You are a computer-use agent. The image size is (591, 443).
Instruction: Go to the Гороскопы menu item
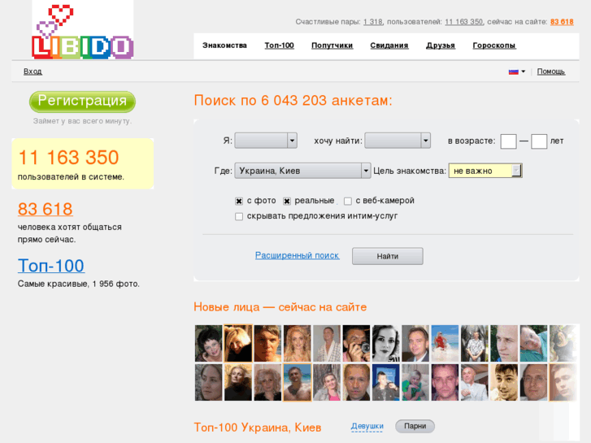pos(494,46)
